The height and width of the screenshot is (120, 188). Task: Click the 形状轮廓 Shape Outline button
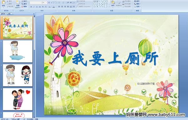127,4
